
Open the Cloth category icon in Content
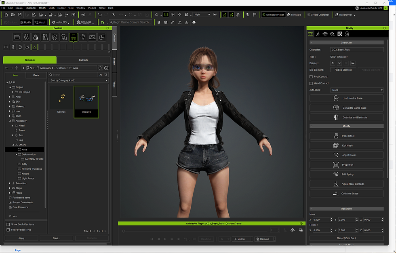64,37
